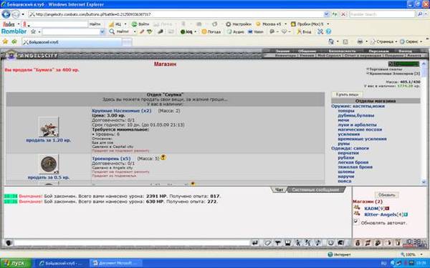Open the тяжелая броня department
The width and height of the screenshot is (430, 268).
pyautogui.click(x=355, y=167)
